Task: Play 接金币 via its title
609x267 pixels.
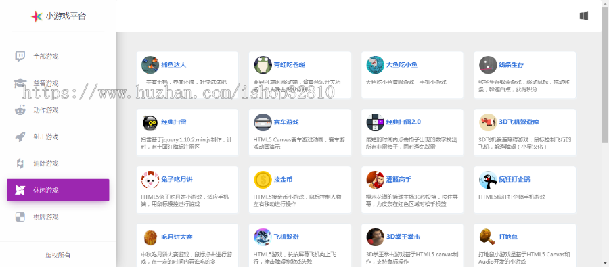Action: click(283, 180)
